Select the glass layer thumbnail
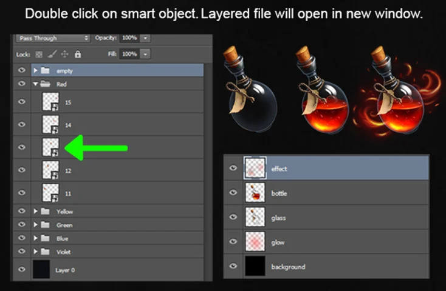This screenshot has width=446, height=291. tap(255, 217)
